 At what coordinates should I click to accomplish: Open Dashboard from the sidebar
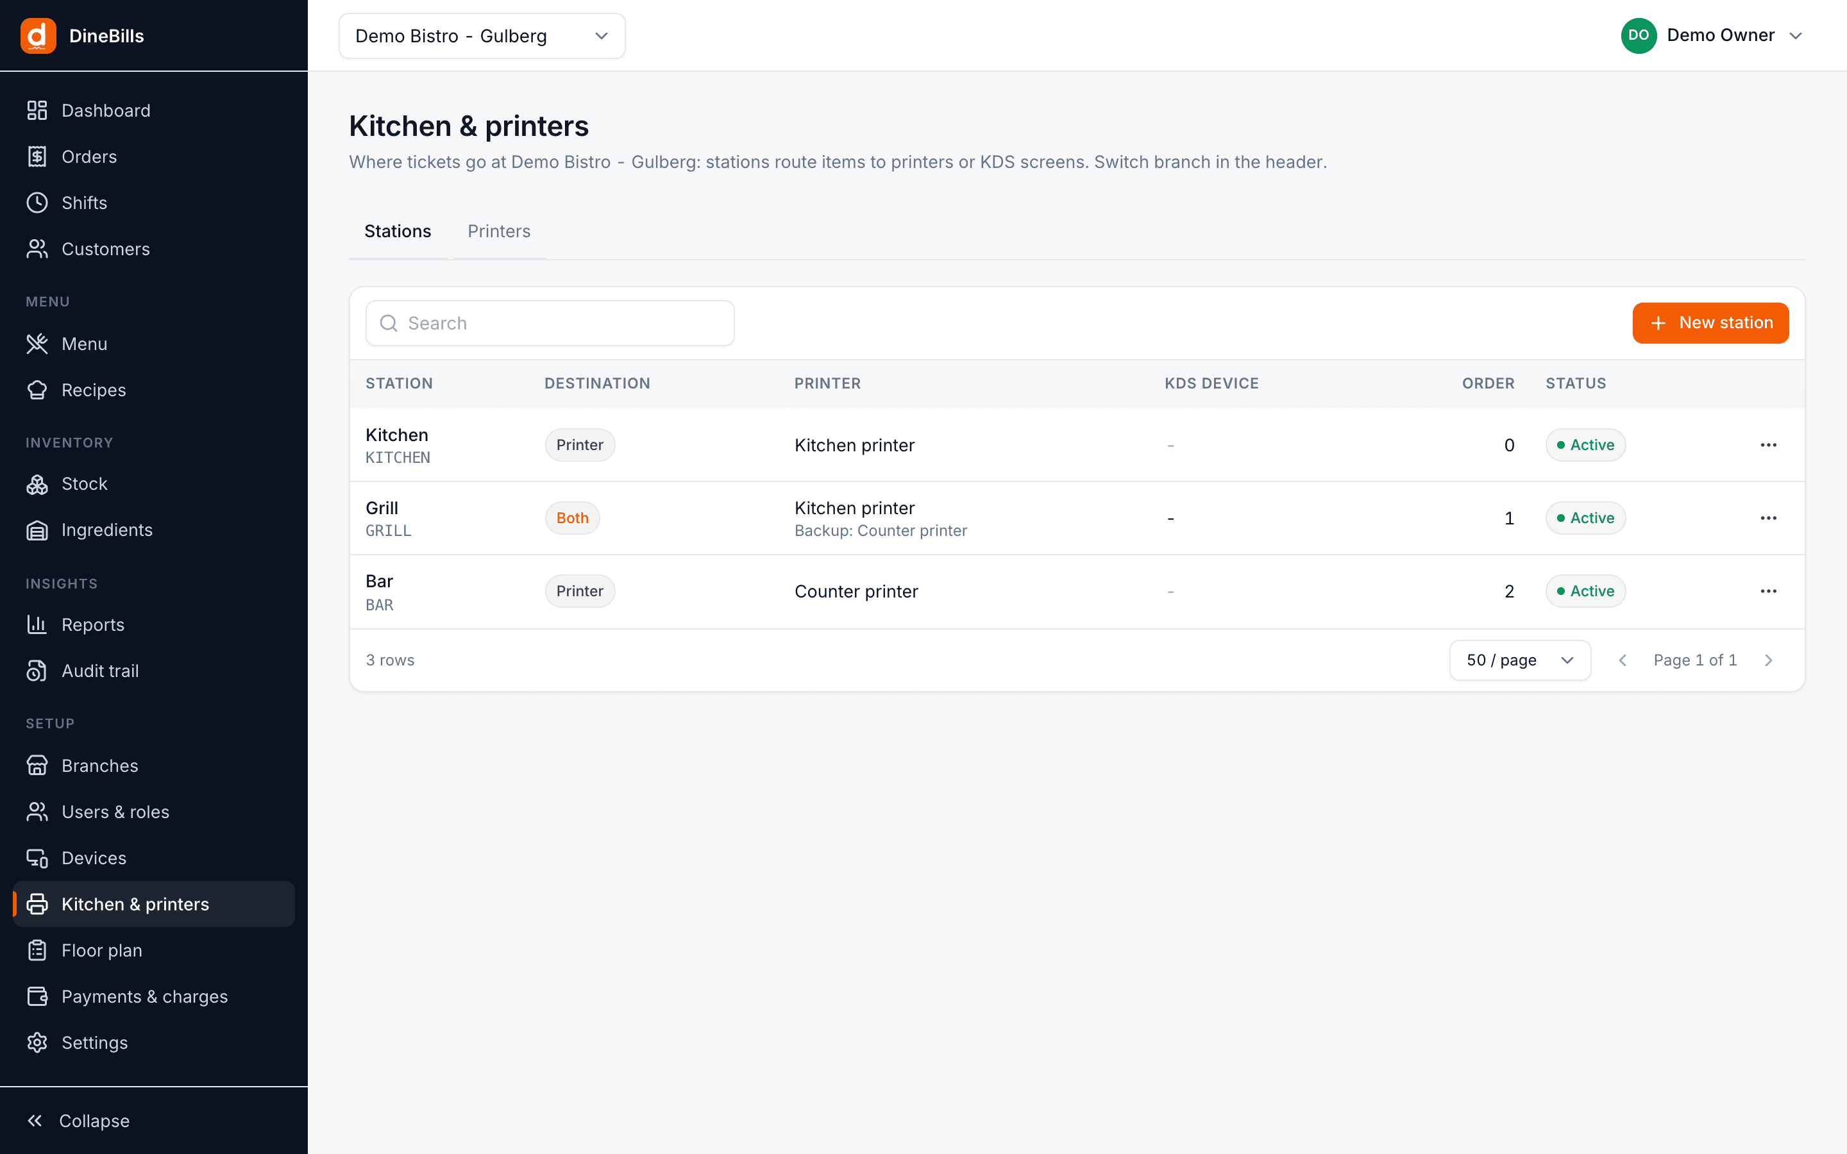pyautogui.click(x=153, y=111)
